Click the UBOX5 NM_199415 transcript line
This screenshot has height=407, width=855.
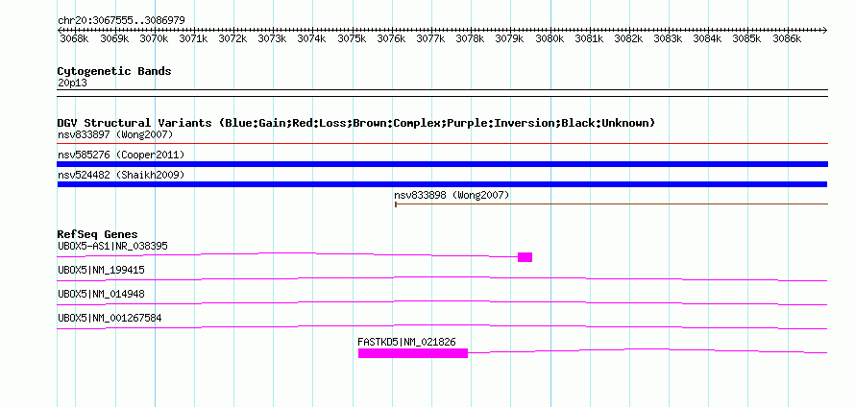442,279
